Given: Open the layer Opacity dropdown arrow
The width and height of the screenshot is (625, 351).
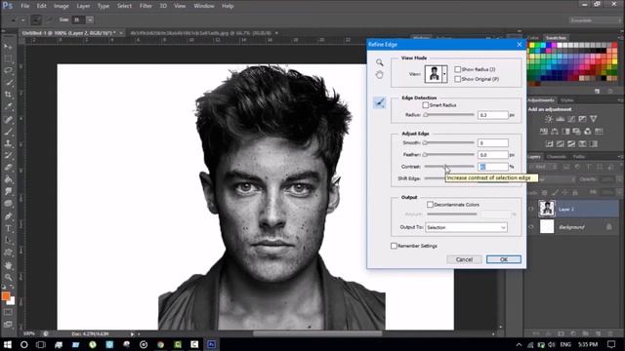Looking at the screenshot, I should [620, 179].
